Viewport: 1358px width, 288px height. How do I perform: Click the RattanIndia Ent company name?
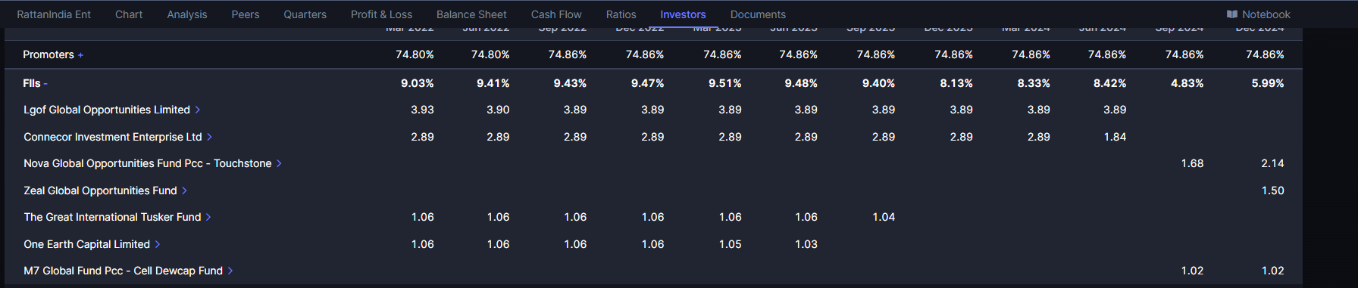pyautogui.click(x=54, y=14)
